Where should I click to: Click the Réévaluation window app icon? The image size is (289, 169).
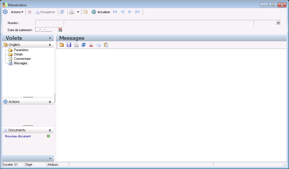tap(5, 5)
